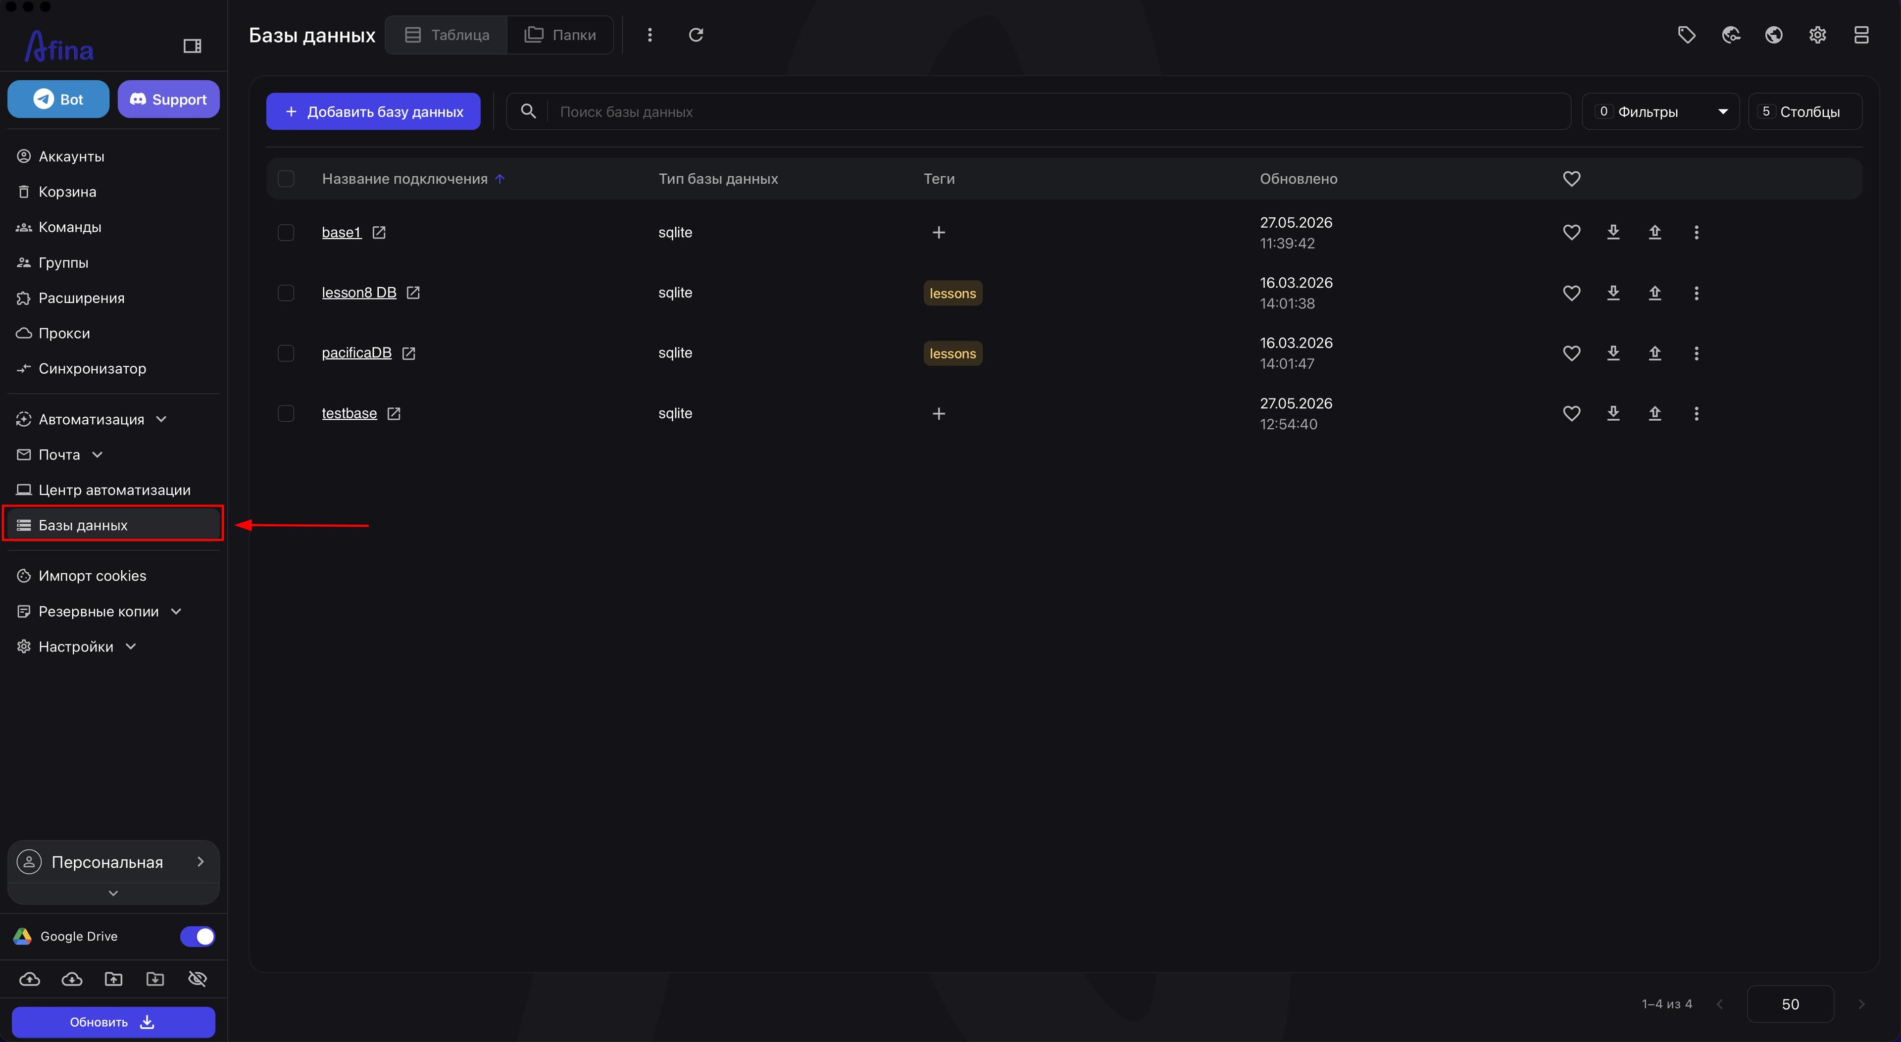This screenshot has height=1042, width=1901.
Task: Toggle the Google Drive switch
Action: [197, 936]
